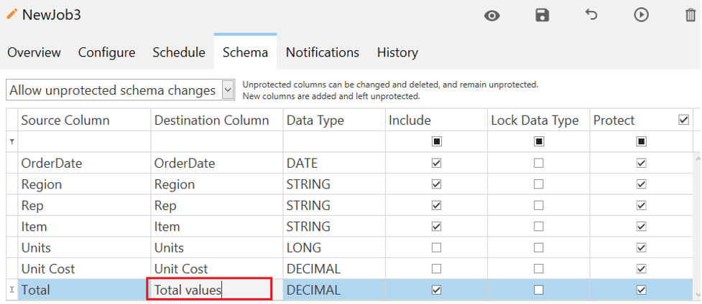
Task: Uncheck Protect for Rep row
Action: (x=641, y=205)
